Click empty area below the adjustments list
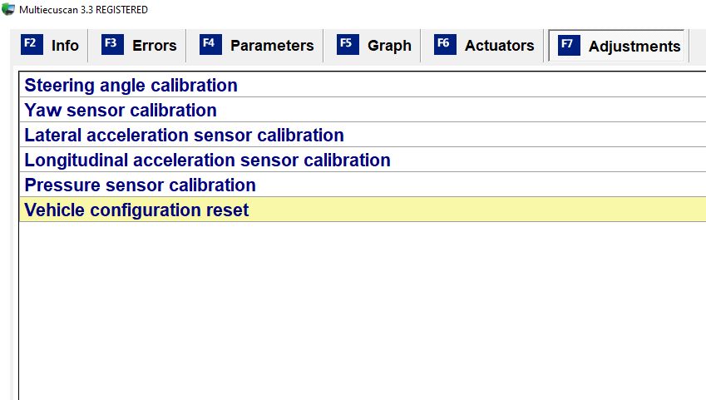The height and width of the screenshot is (400, 706). (358, 316)
